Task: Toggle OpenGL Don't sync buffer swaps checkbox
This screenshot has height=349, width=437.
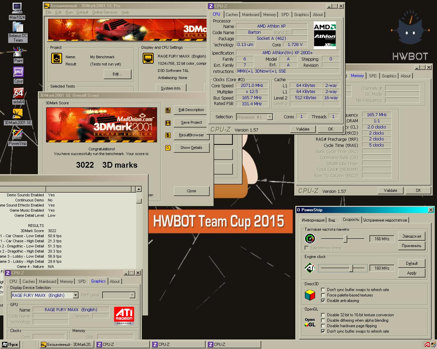Action: 323,331
